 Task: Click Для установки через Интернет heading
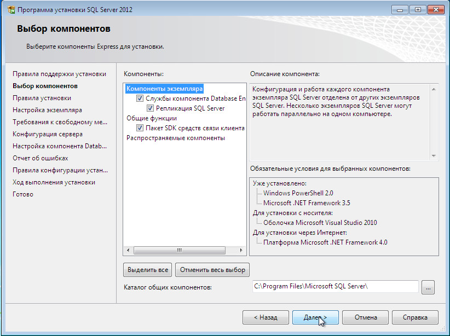click(x=300, y=233)
